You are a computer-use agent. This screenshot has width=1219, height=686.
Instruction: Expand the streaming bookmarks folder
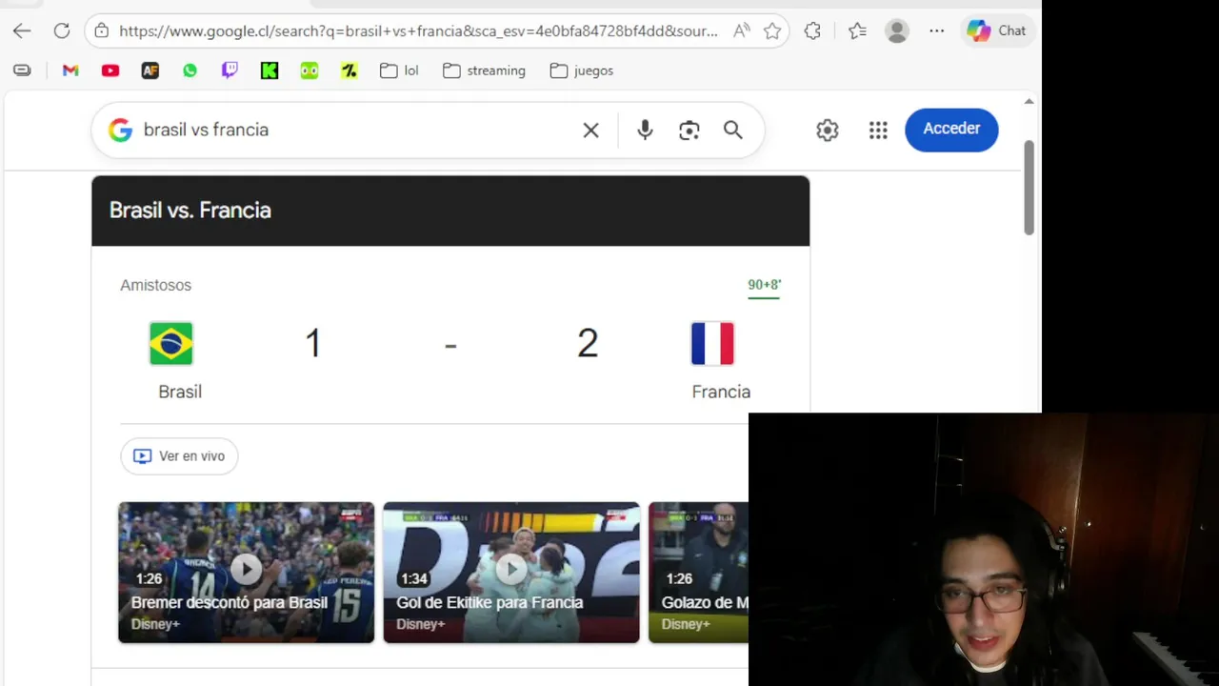click(484, 71)
